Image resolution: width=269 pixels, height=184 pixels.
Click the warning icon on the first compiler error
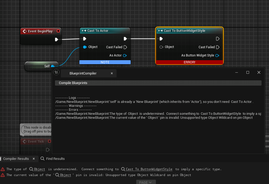tap(3, 169)
